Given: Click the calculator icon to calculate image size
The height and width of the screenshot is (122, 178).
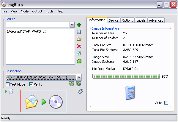Looking at the screenshot, I should click(x=130, y=93).
